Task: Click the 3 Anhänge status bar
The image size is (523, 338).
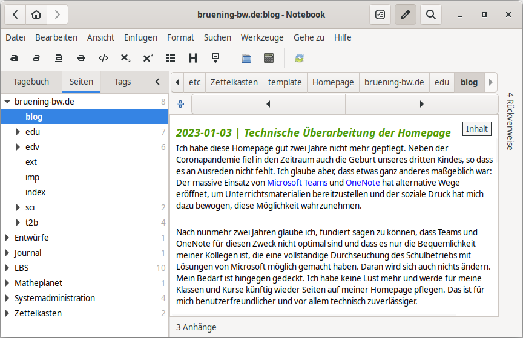Action: point(196,327)
